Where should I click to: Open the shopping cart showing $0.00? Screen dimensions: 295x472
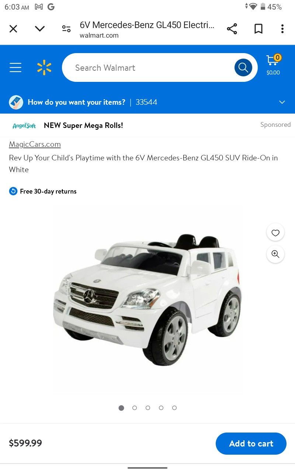point(273,65)
